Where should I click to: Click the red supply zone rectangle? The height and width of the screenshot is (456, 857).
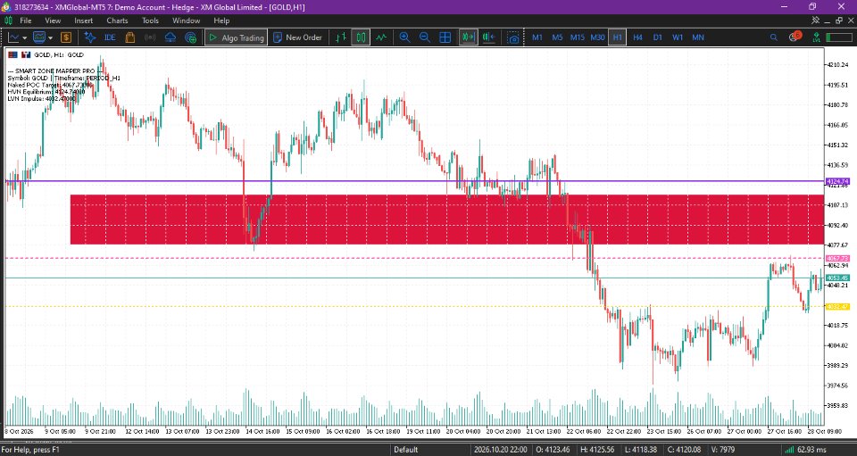[x=447, y=220]
